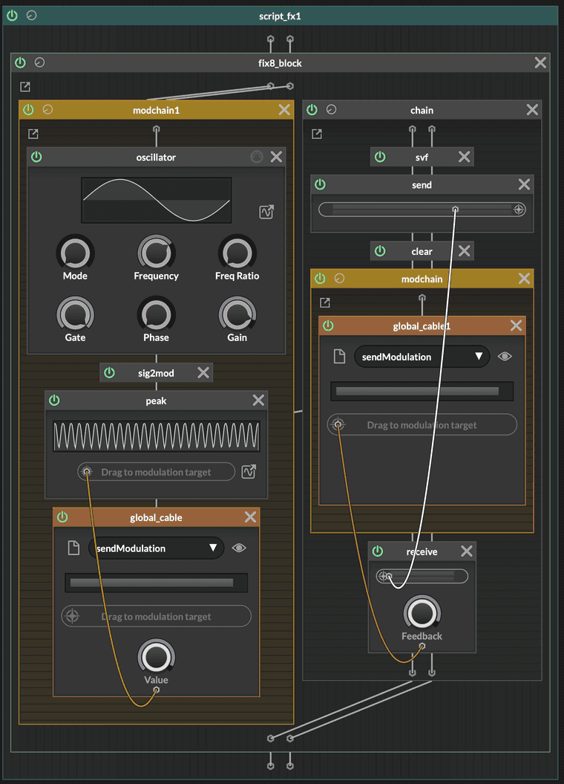
Task: Open sendModulation dropdown in global_cable
Action: click(x=156, y=548)
